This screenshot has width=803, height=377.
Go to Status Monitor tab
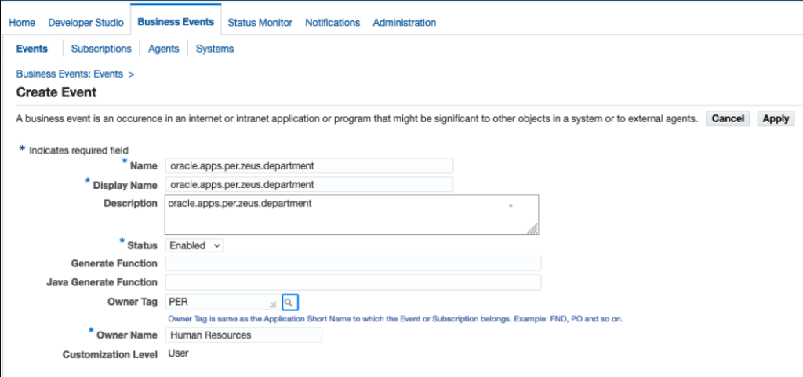pyautogui.click(x=260, y=23)
